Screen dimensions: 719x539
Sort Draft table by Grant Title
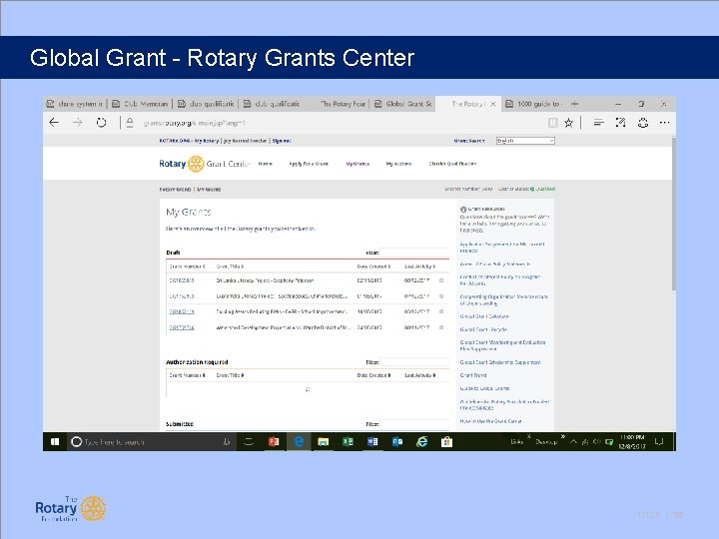point(230,267)
